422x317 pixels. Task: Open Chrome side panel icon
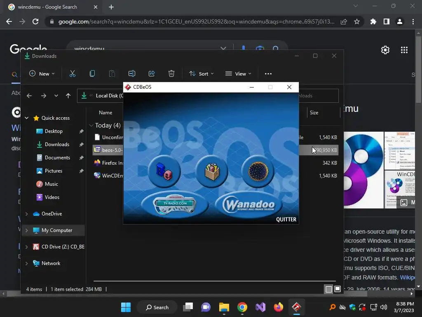coord(387,21)
